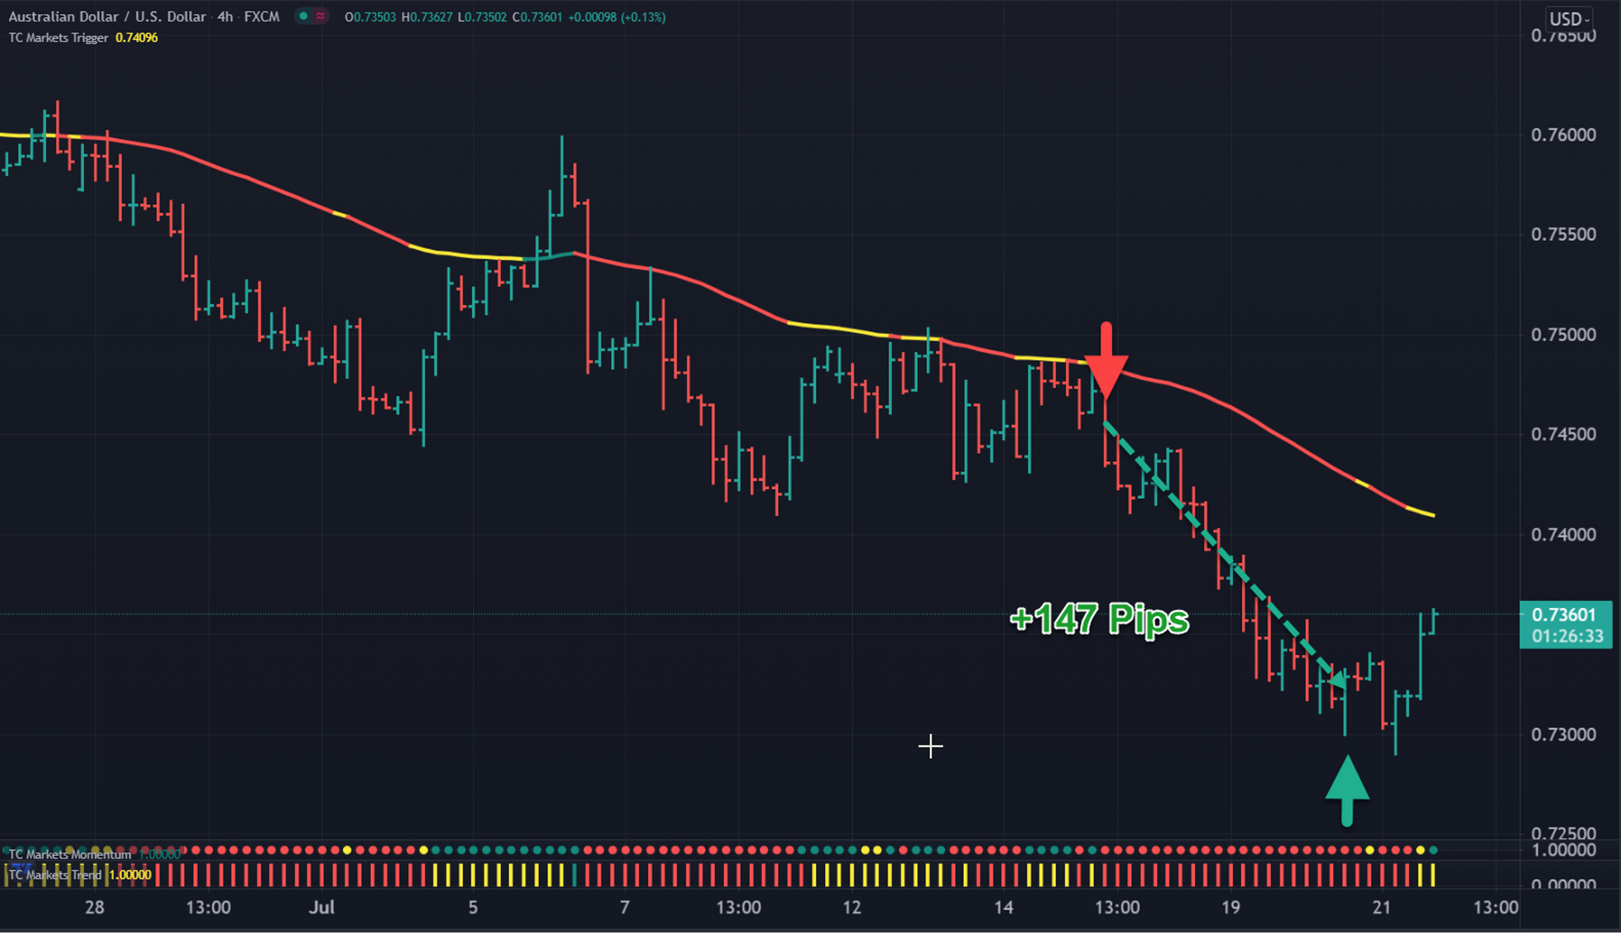The image size is (1621, 933).
Task: Select the TC Markets Momentum indicator label
Action: point(69,855)
